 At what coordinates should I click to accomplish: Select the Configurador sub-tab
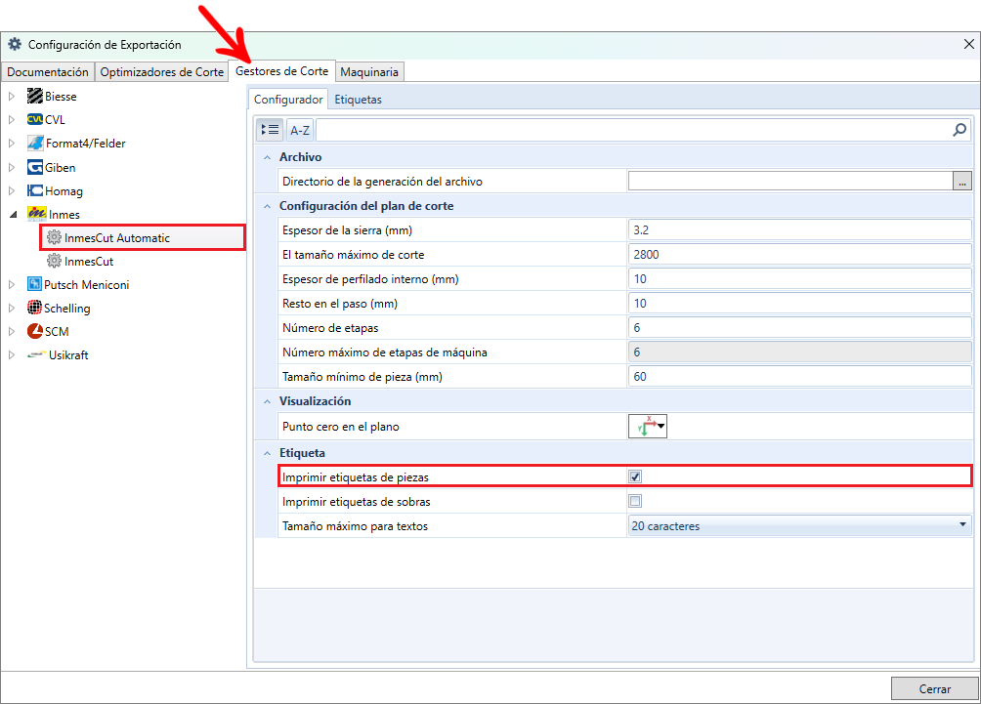click(288, 99)
